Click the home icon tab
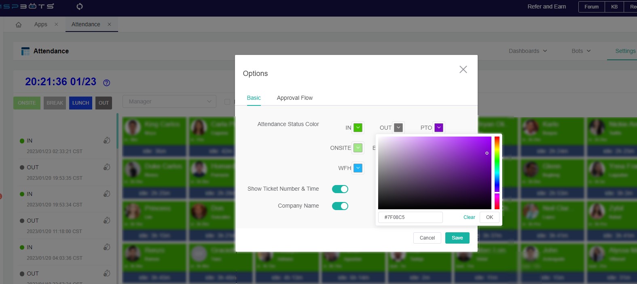The image size is (637, 284). [x=19, y=25]
